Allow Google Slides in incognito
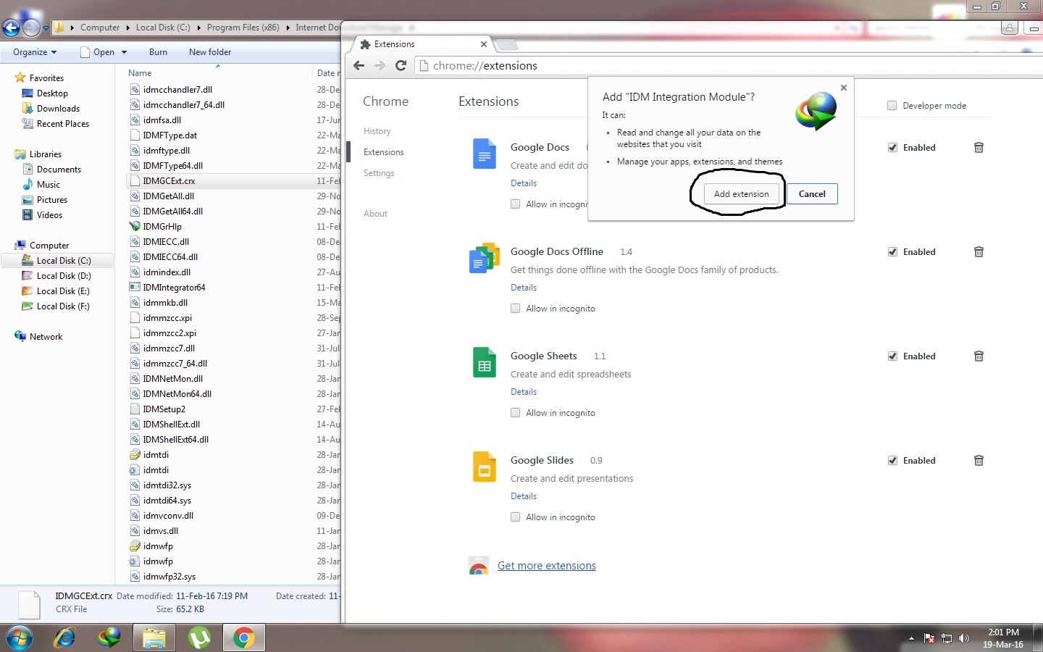Screen dimensions: 1043x652 pos(515,517)
